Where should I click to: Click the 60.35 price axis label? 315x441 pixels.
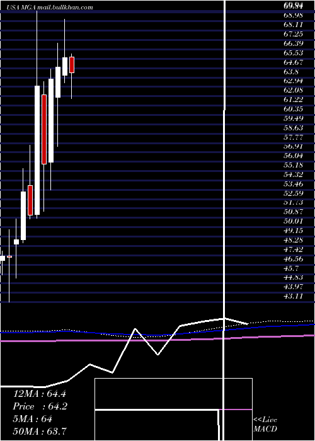click(294, 109)
